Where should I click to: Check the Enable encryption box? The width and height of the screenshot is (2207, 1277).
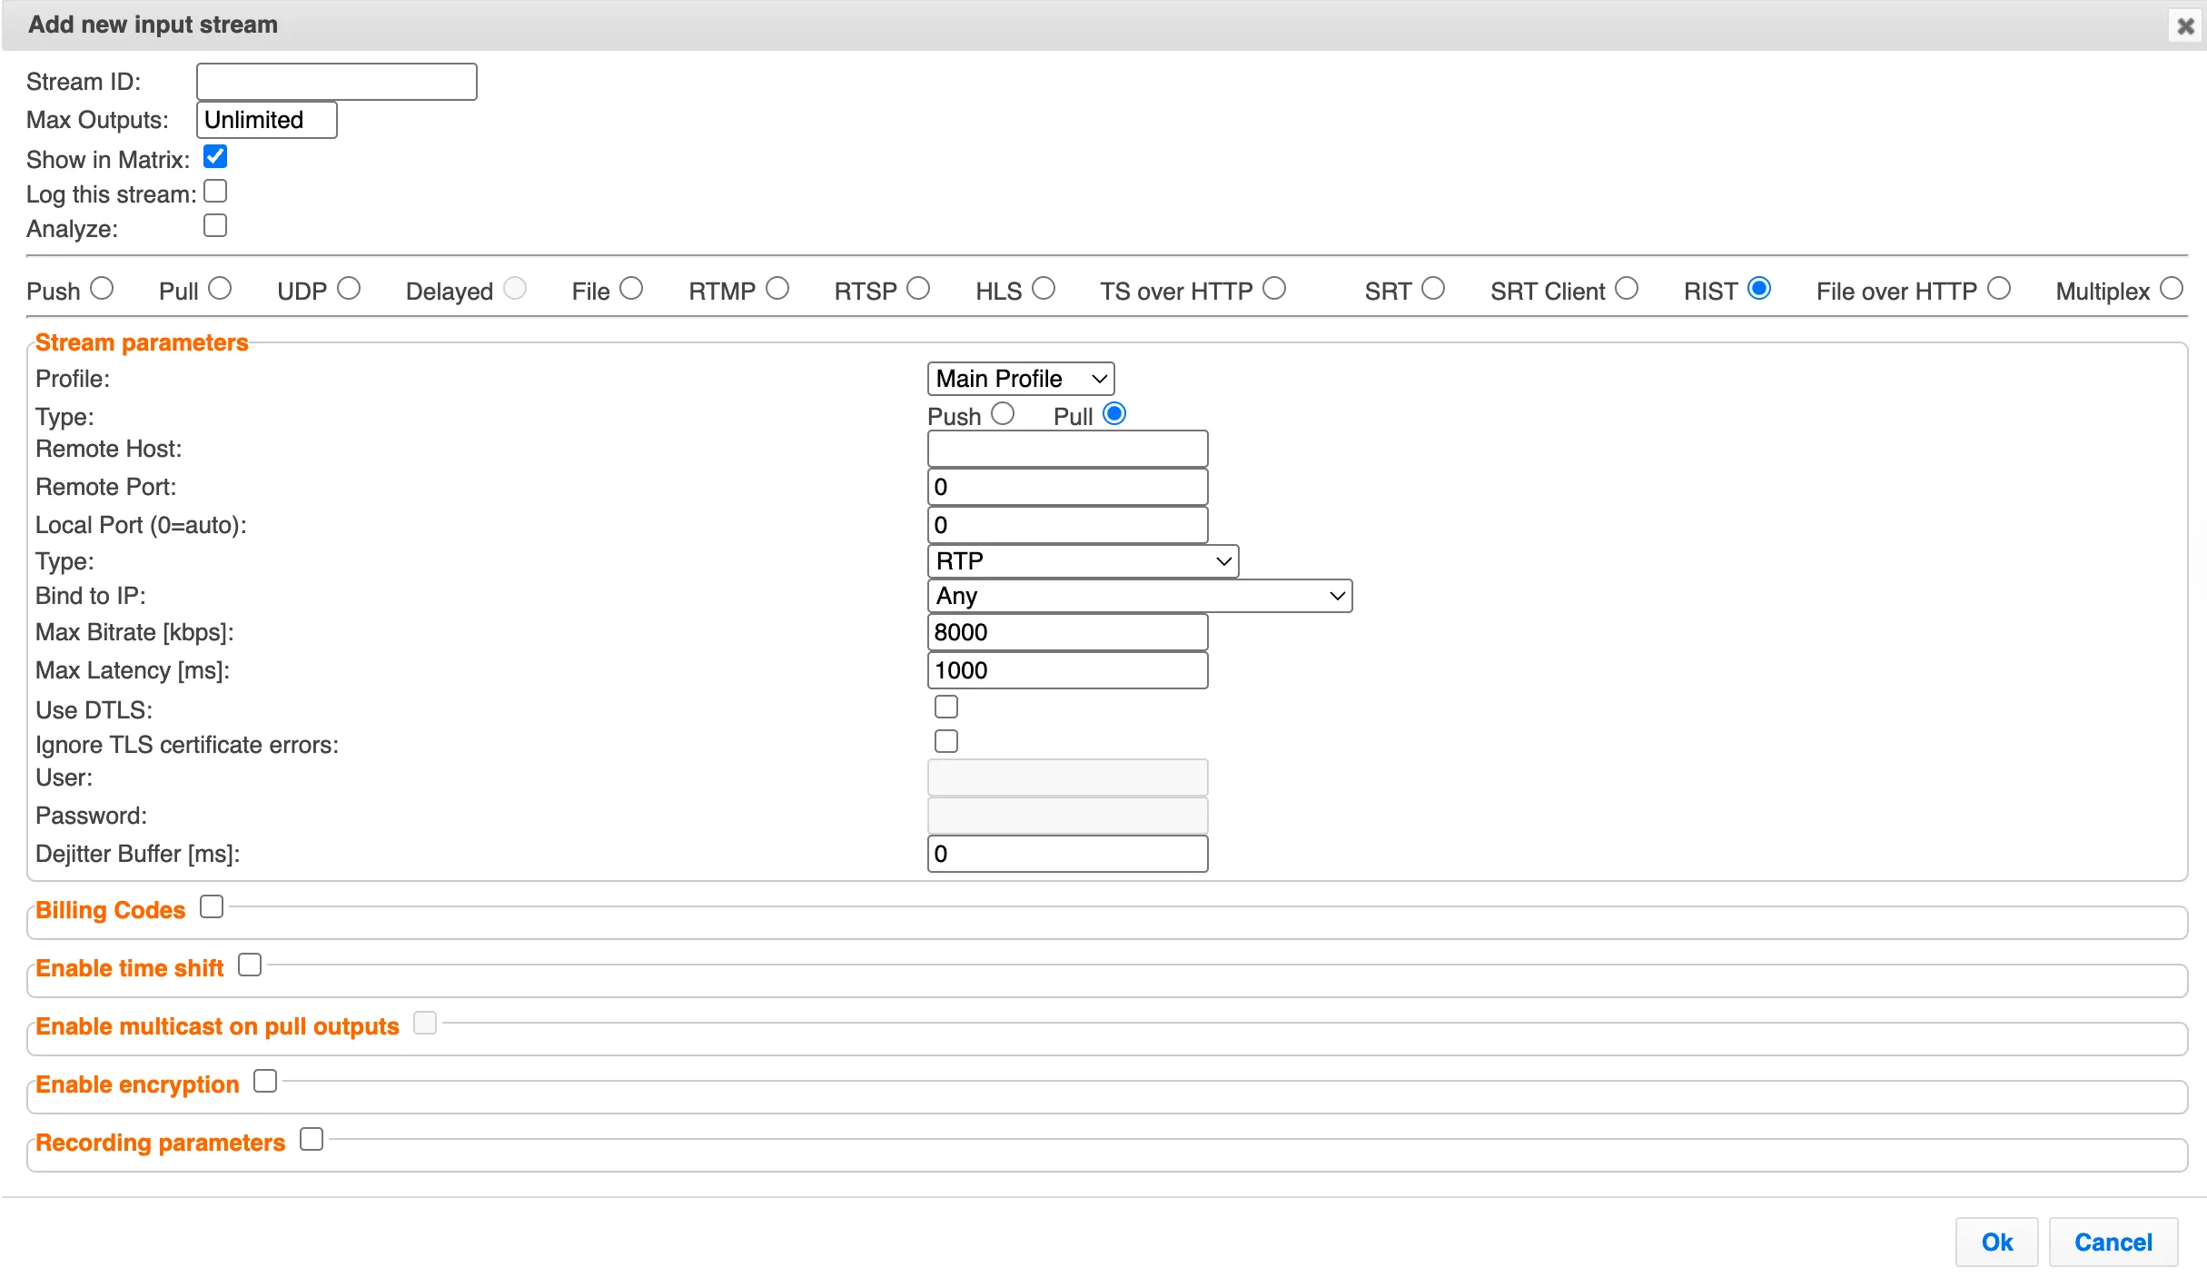[x=265, y=1081]
